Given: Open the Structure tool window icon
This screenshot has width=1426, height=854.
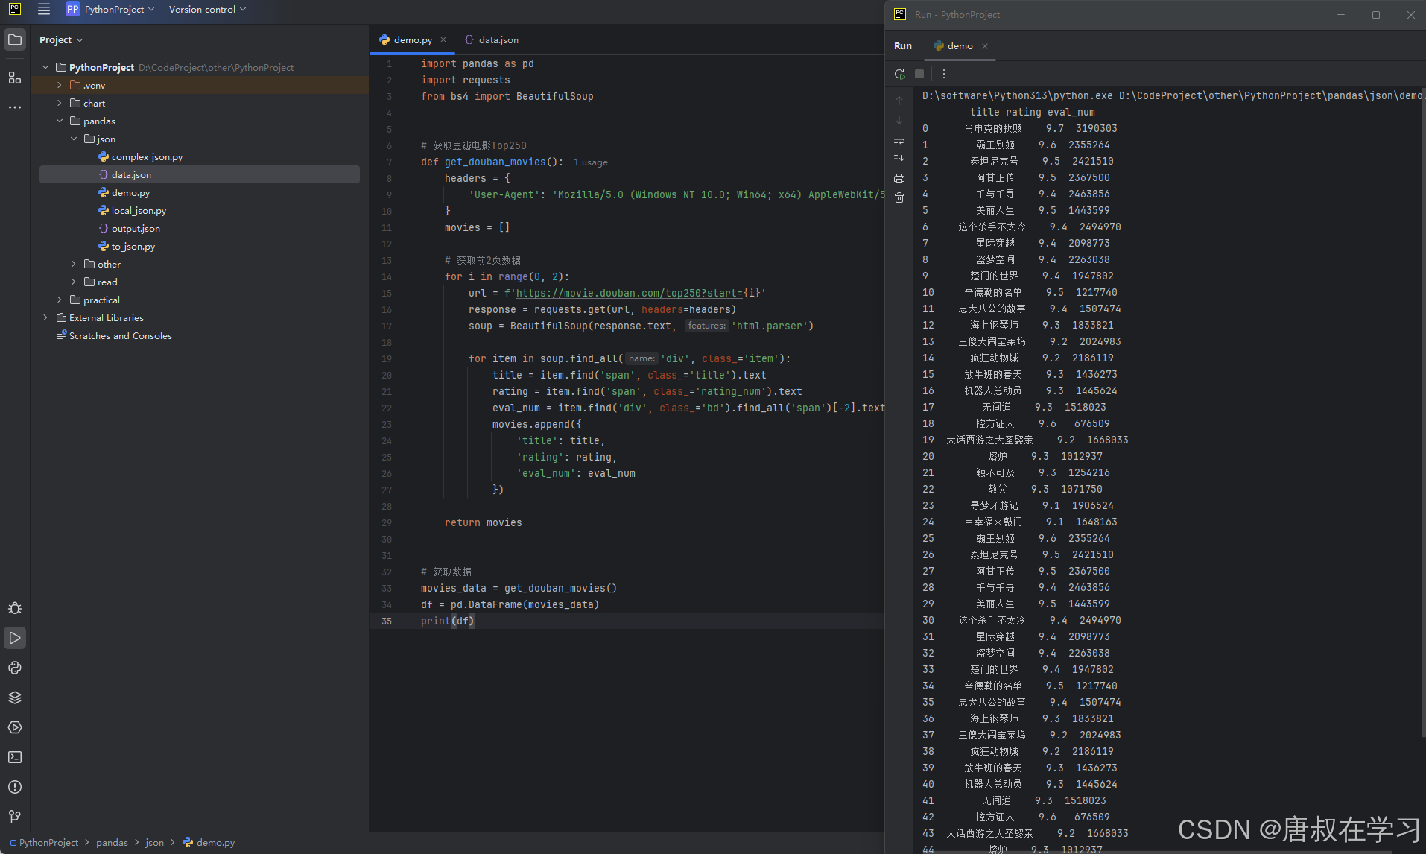Looking at the screenshot, I should coord(15,78).
